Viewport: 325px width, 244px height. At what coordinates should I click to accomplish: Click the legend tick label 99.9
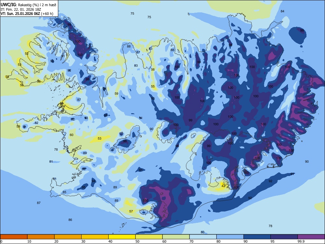(x=301, y=241)
